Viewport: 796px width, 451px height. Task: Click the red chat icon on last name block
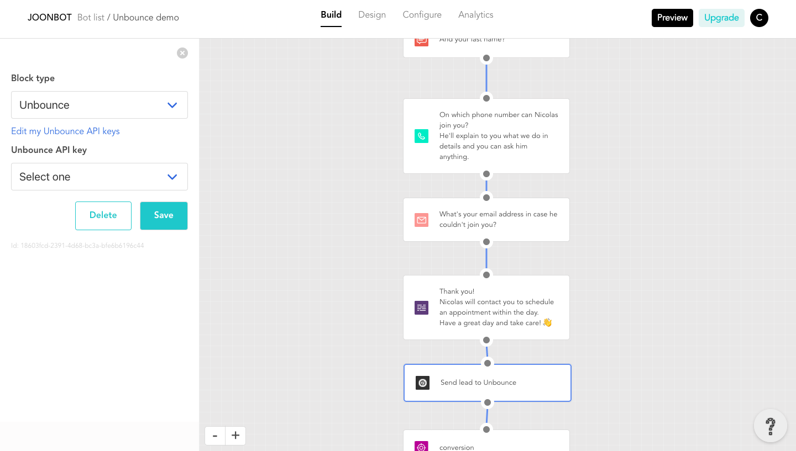[421, 41]
